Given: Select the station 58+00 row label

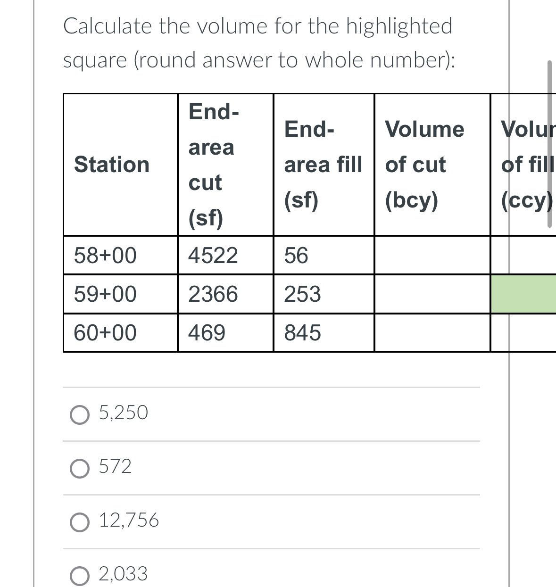Looking at the screenshot, I should coord(105,255).
